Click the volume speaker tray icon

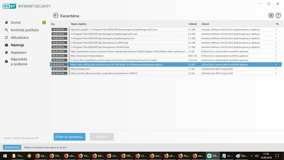(257, 156)
